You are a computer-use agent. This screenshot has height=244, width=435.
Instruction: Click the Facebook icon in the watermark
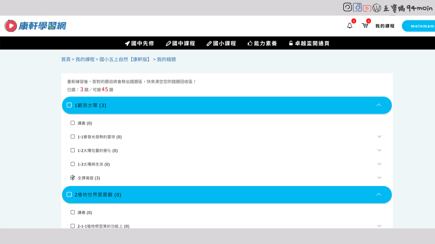coord(357,7)
